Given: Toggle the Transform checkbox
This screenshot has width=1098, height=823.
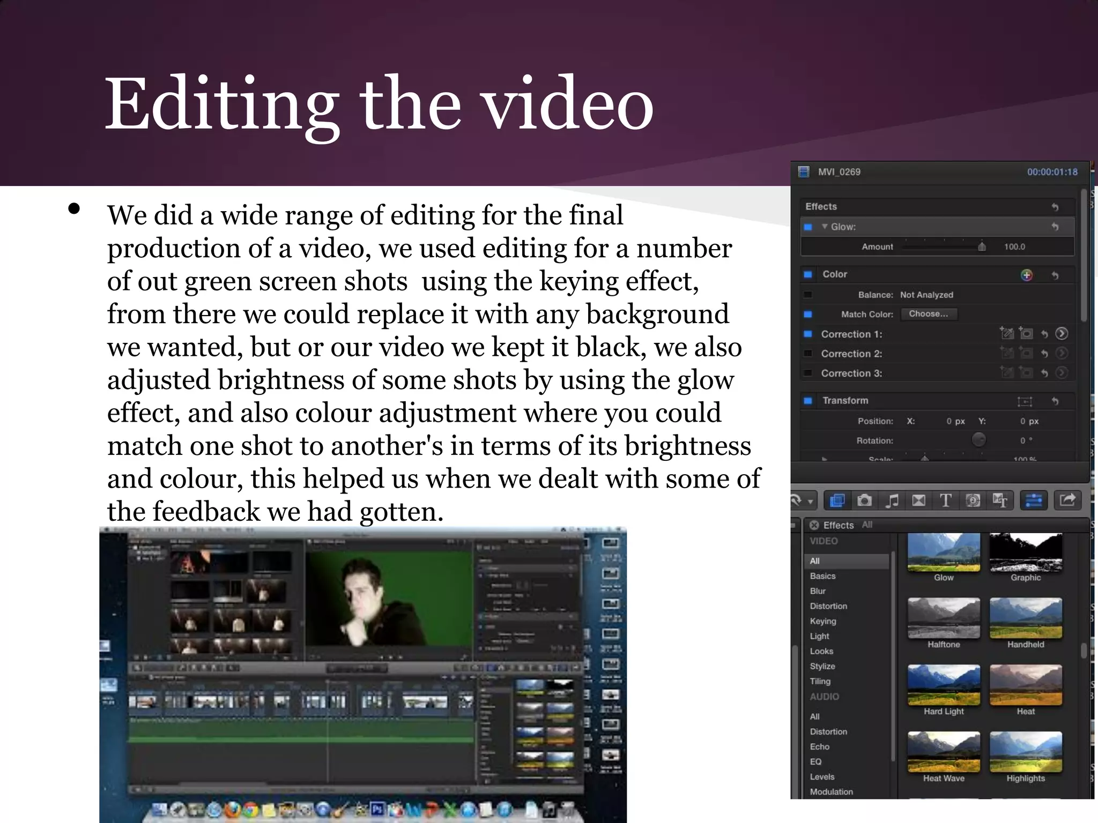Looking at the screenshot, I should [x=808, y=401].
